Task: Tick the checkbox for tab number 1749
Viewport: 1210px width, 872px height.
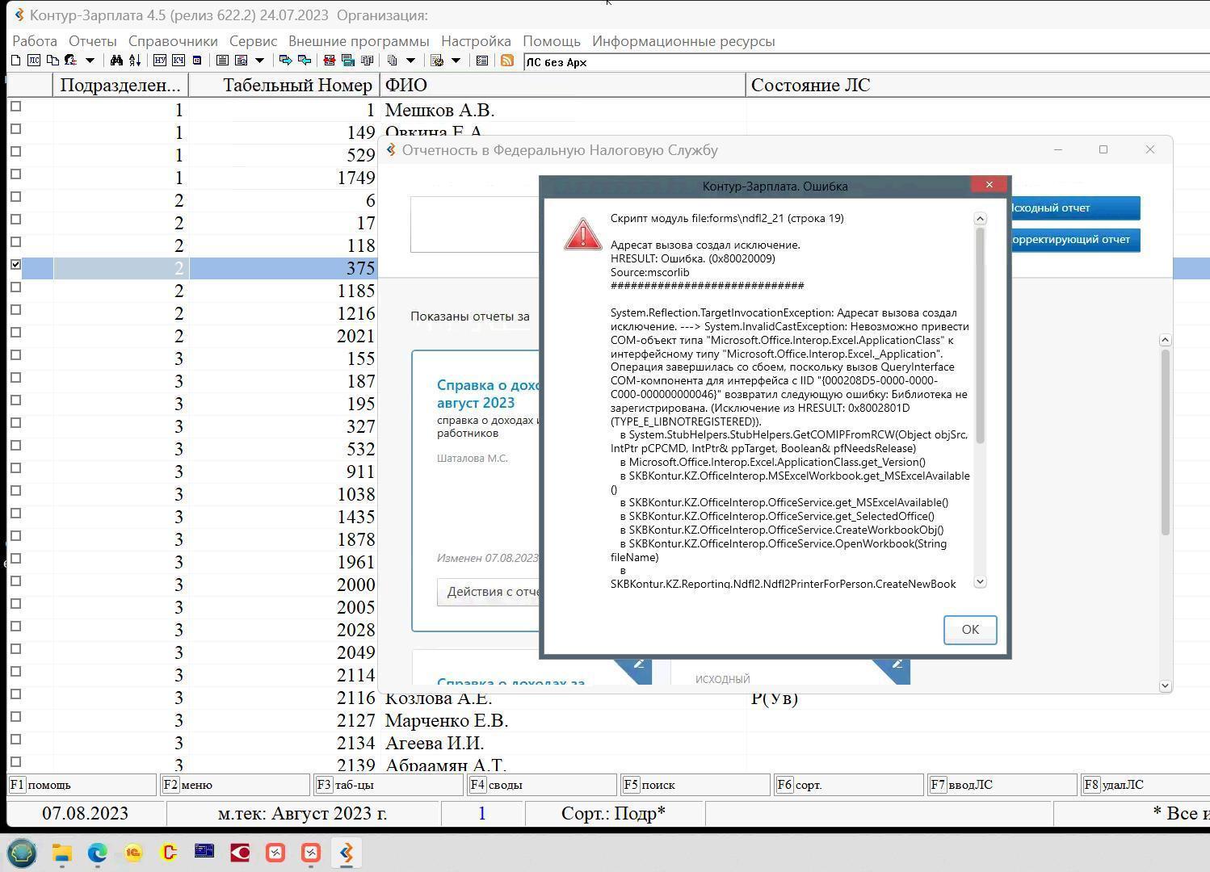Action: (15, 174)
